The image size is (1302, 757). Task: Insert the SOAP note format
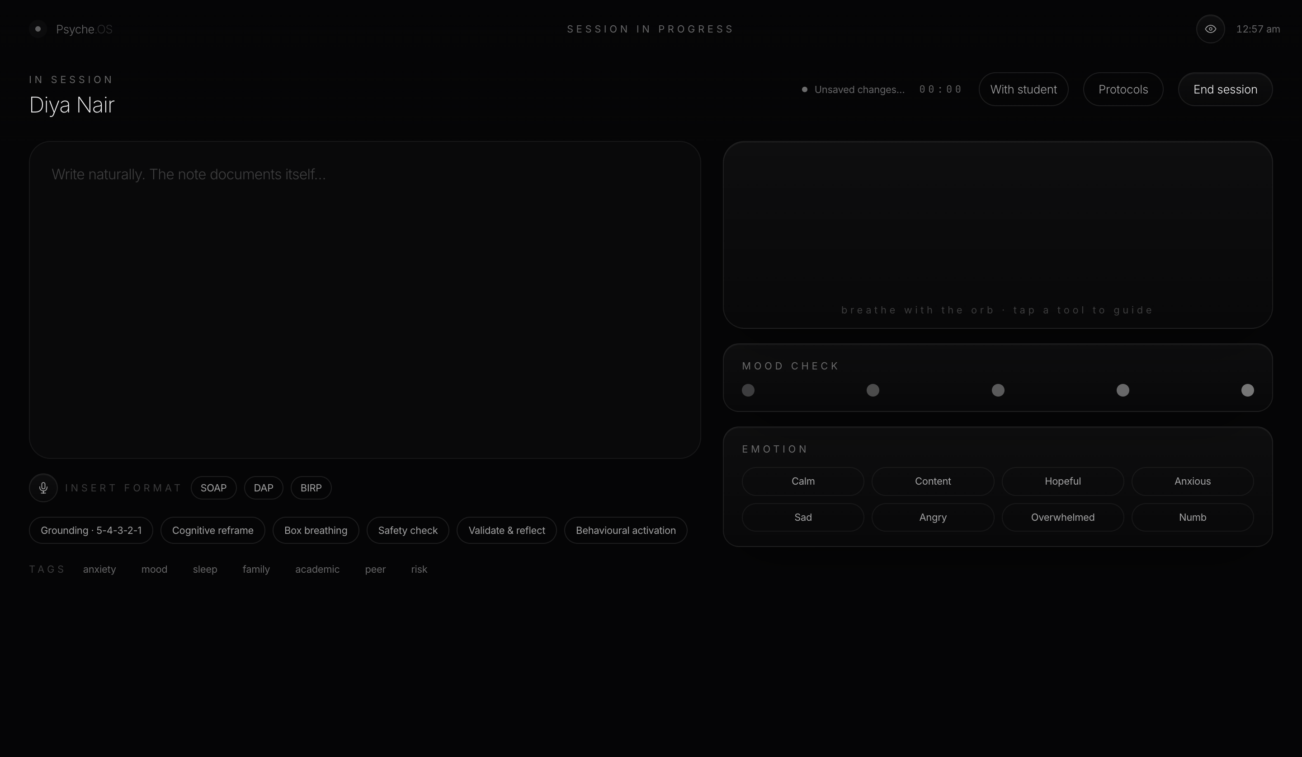[213, 487]
